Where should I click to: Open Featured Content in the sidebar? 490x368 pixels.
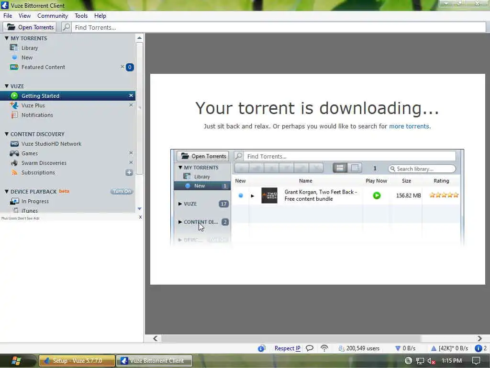point(43,67)
